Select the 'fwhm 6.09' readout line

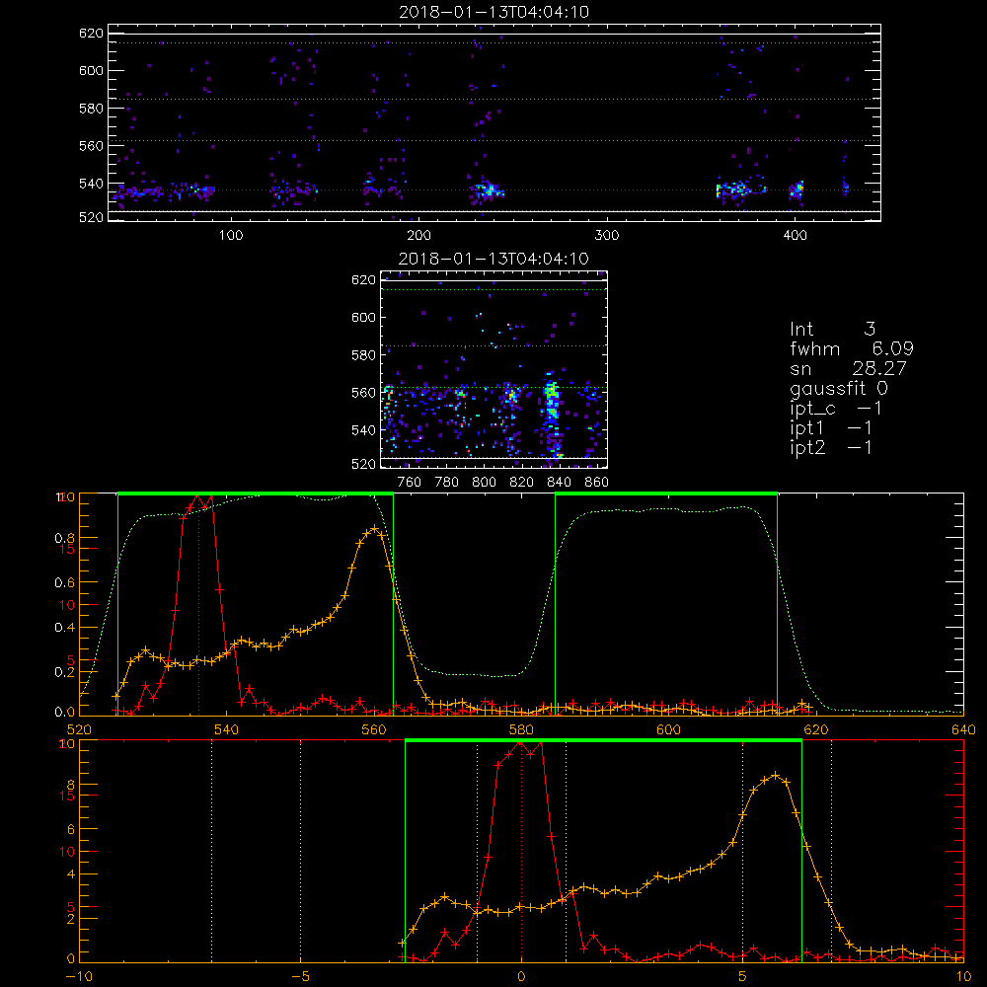[852, 348]
